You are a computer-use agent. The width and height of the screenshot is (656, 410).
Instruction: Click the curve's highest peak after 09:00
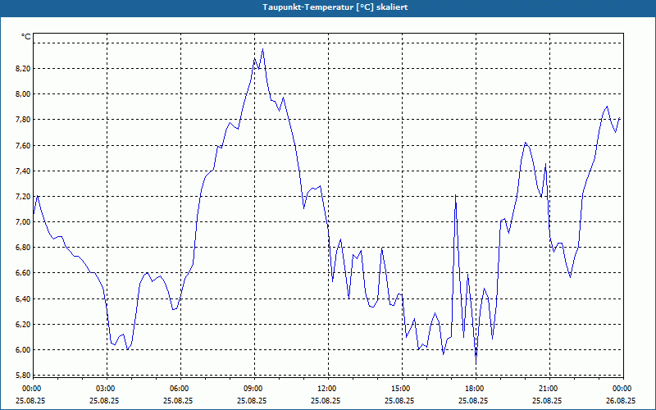pyautogui.click(x=262, y=49)
